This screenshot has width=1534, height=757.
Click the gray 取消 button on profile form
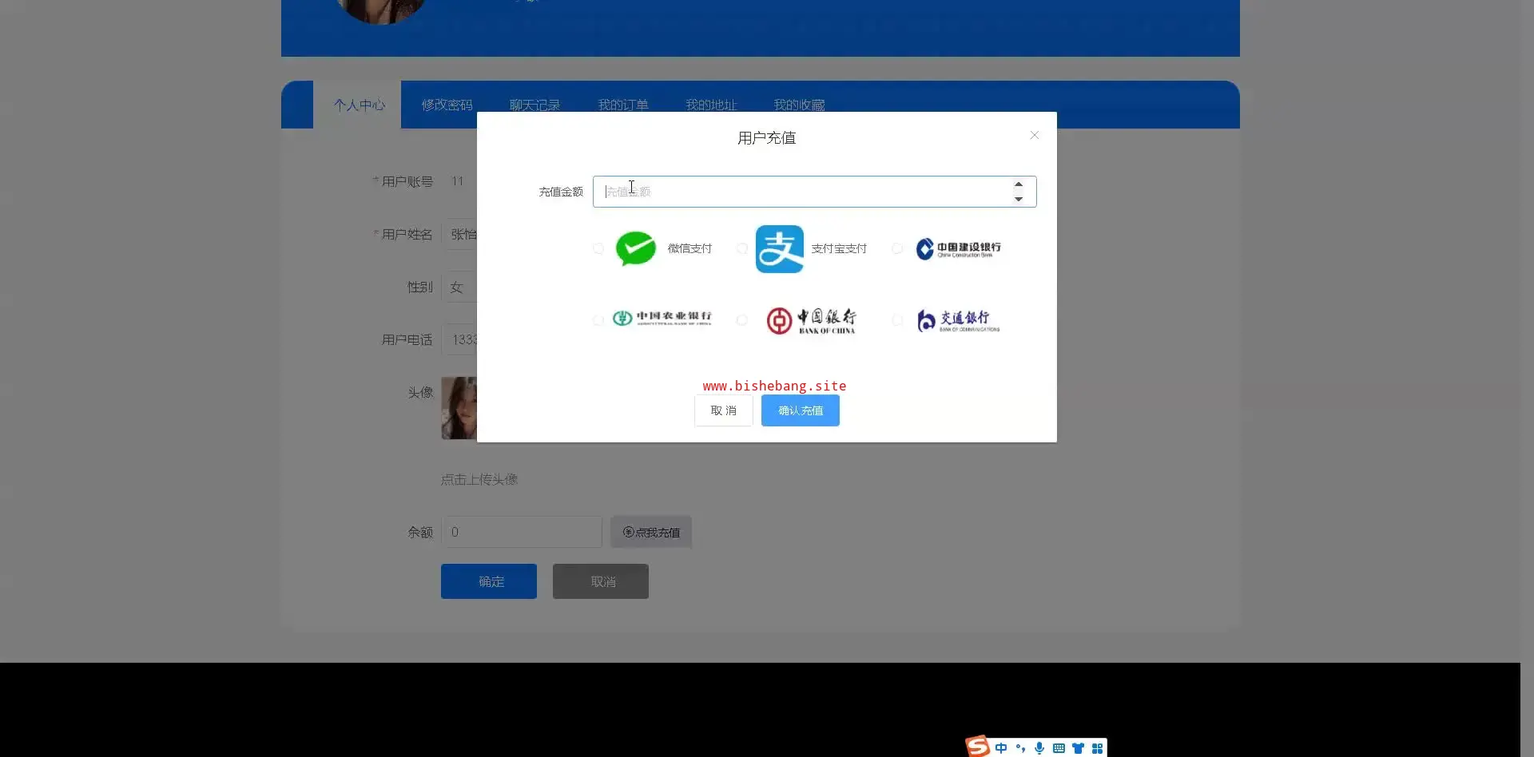click(601, 581)
